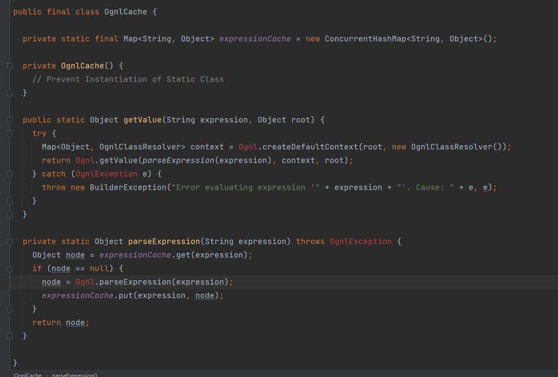This screenshot has height=377, width=558.
Task: Click the context variable declaration after Map
Action: (x=207, y=147)
